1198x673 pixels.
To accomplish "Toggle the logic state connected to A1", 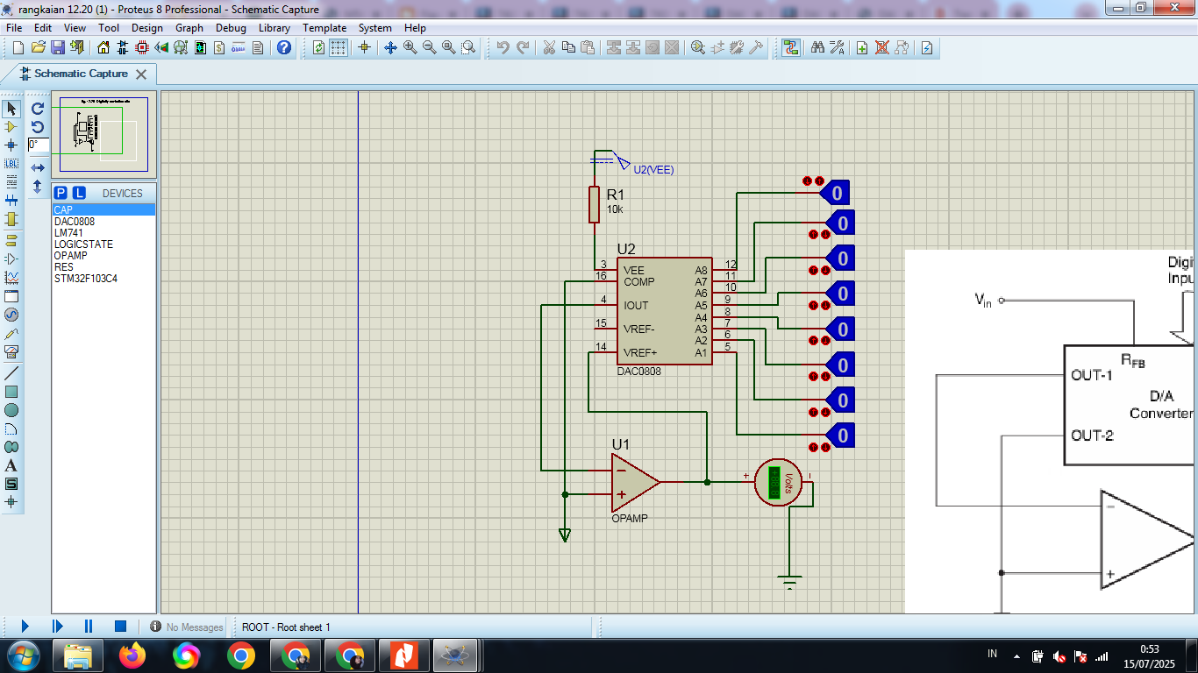I will 840,436.
